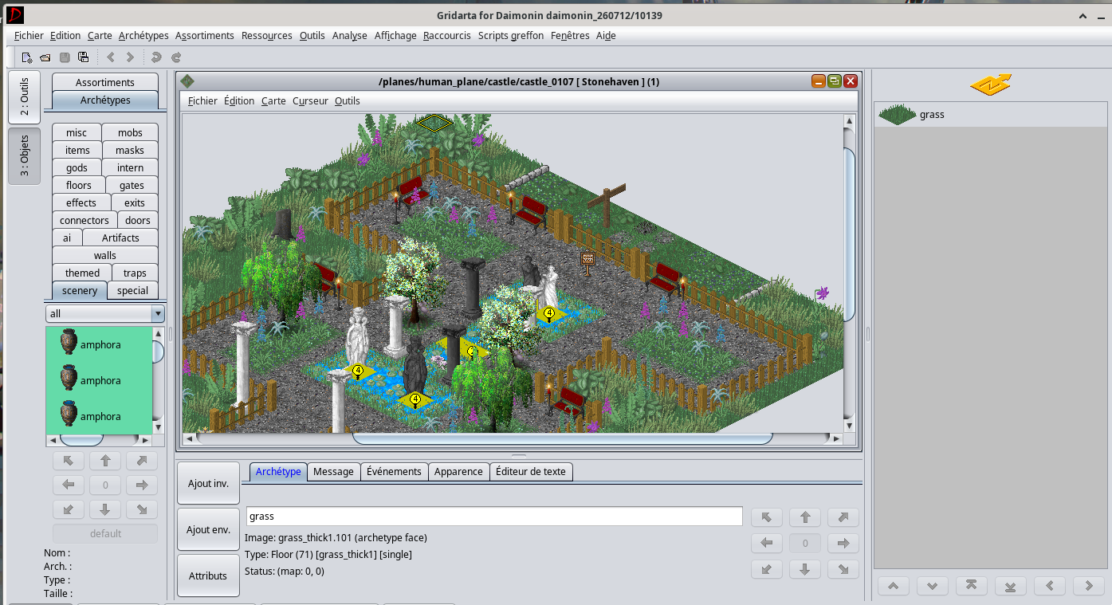Screen dimensions: 1112x605
Task: Open the archetype filter 'all' dropdown
Action: coord(104,313)
